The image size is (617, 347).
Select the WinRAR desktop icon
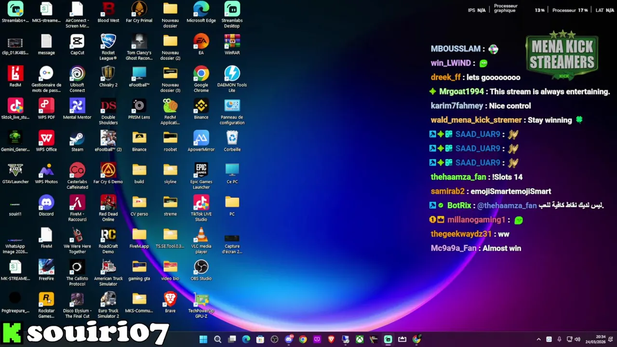click(232, 45)
